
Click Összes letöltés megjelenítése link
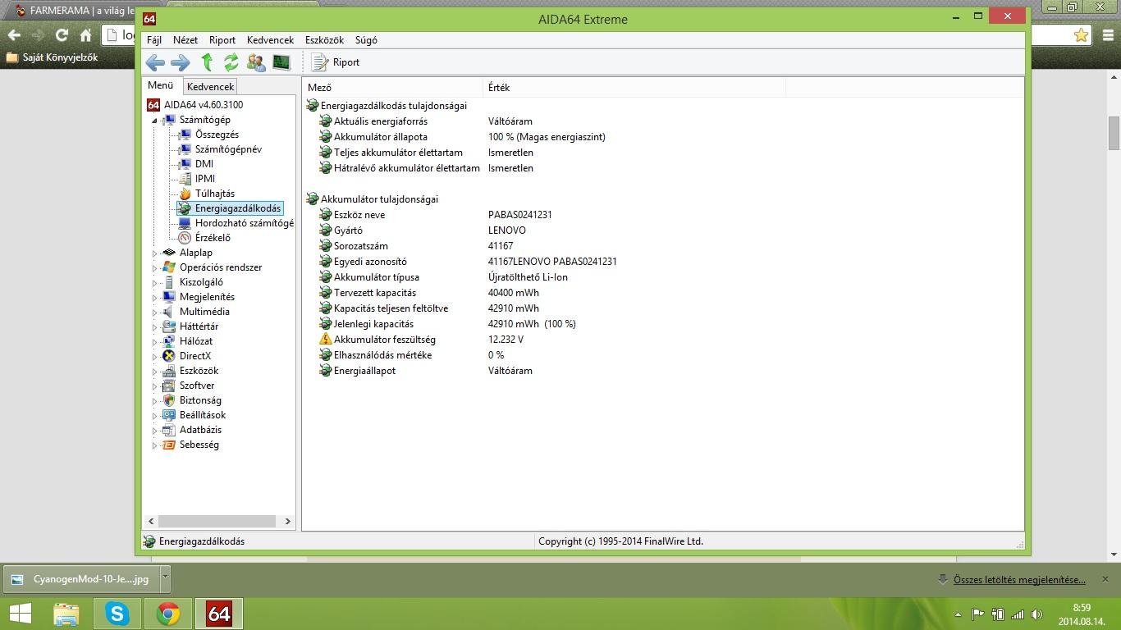(x=1019, y=579)
